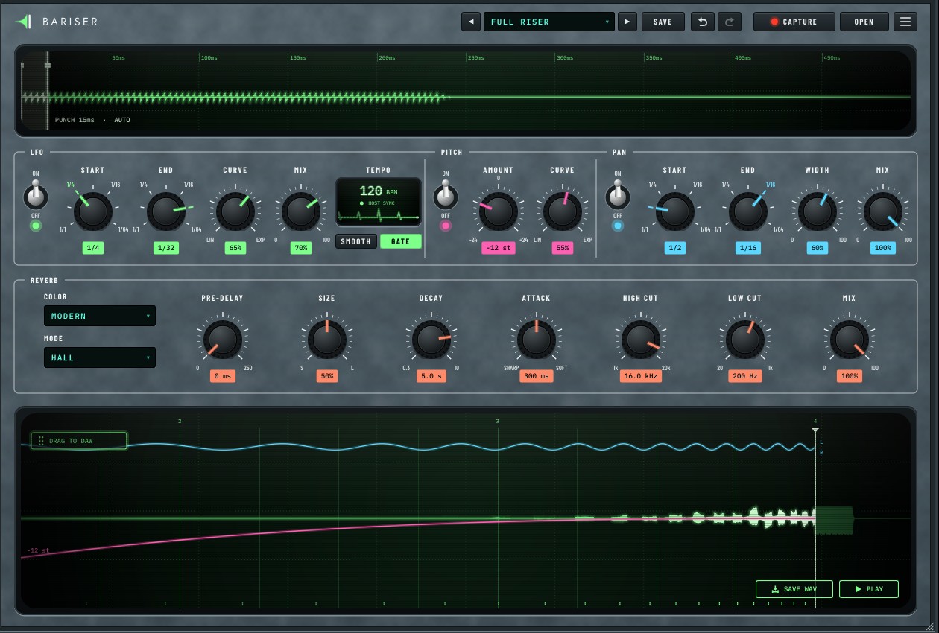
Task: Click the Bariser logo icon
Action: (x=24, y=22)
